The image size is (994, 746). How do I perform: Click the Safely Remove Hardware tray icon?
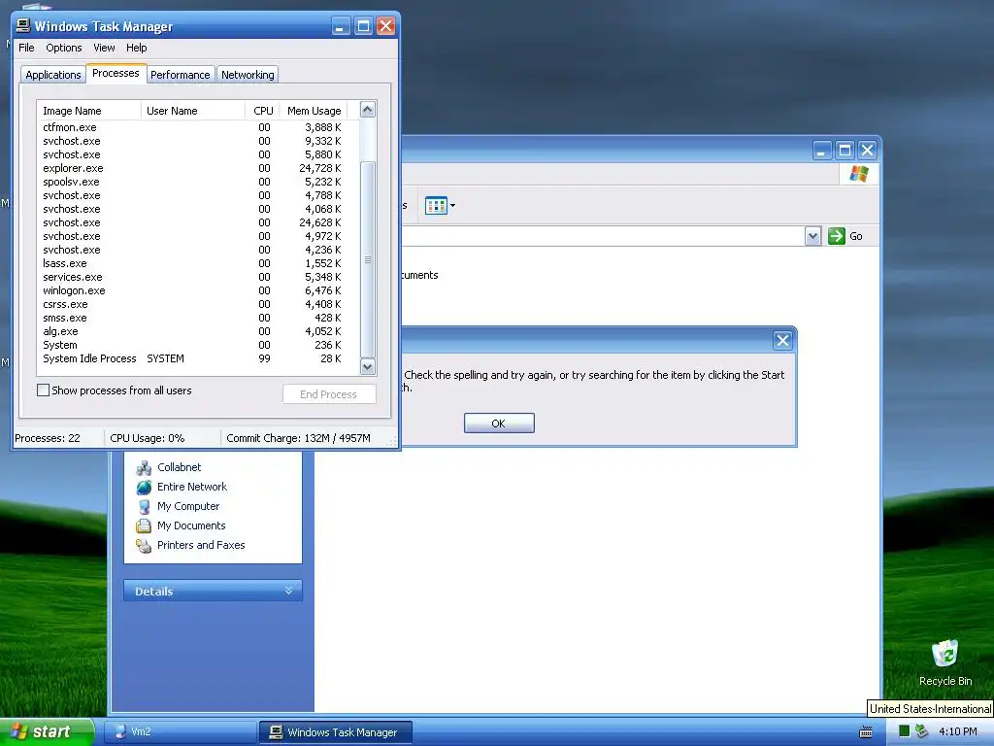pos(921,731)
